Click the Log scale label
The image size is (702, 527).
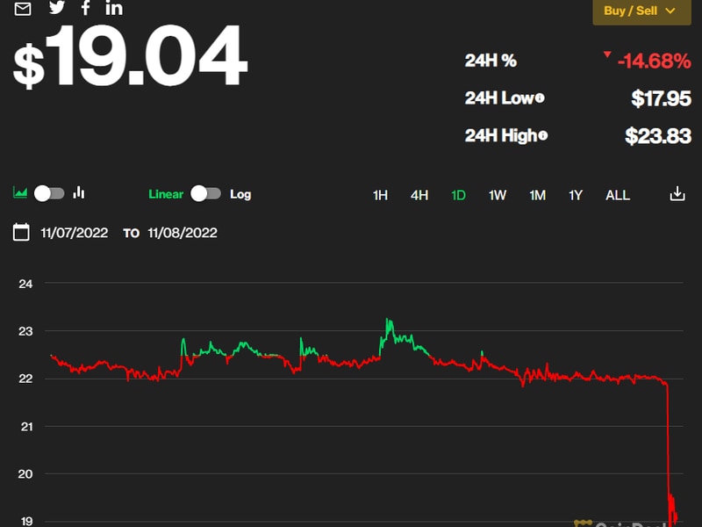[240, 194]
